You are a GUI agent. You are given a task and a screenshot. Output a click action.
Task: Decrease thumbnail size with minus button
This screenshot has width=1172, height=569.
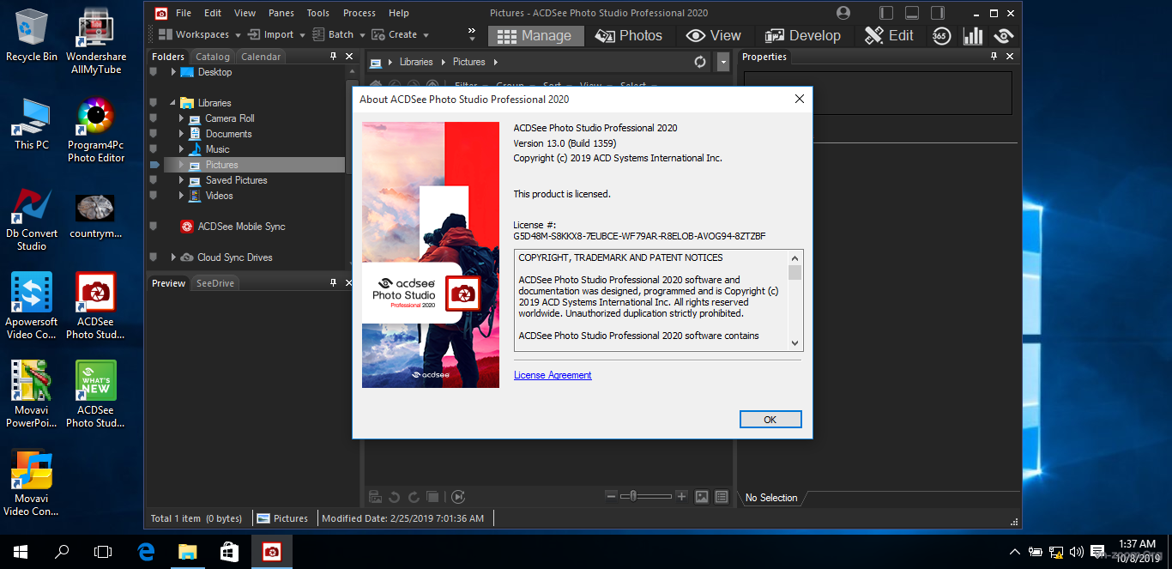[x=611, y=496]
